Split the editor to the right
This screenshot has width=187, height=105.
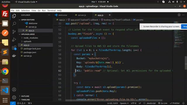coord(179,15)
